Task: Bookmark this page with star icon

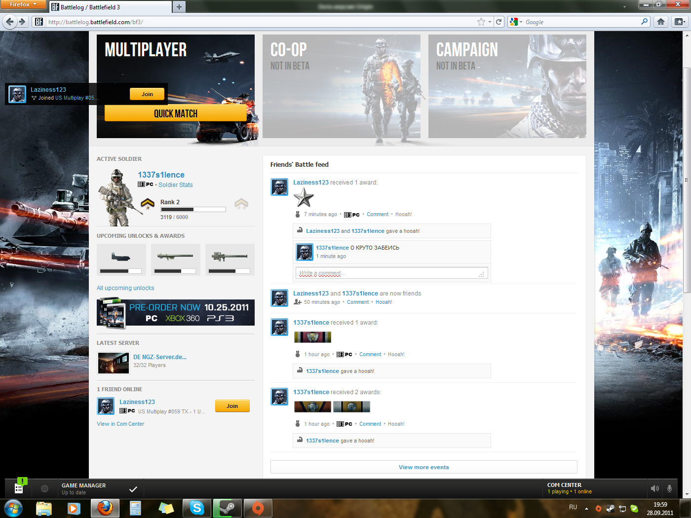Action: (481, 22)
